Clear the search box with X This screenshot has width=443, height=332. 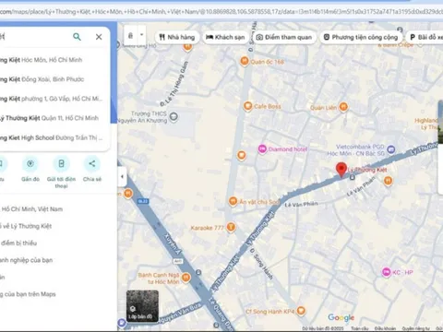click(x=99, y=37)
